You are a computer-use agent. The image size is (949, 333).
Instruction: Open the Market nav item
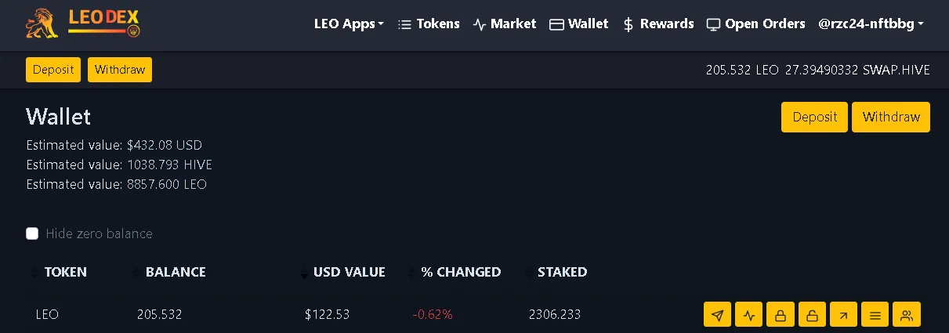pyautogui.click(x=505, y=24)
